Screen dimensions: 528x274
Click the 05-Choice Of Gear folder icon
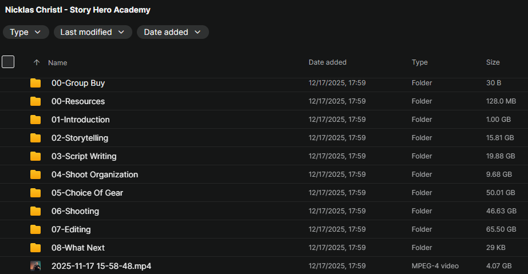(36, 193)
